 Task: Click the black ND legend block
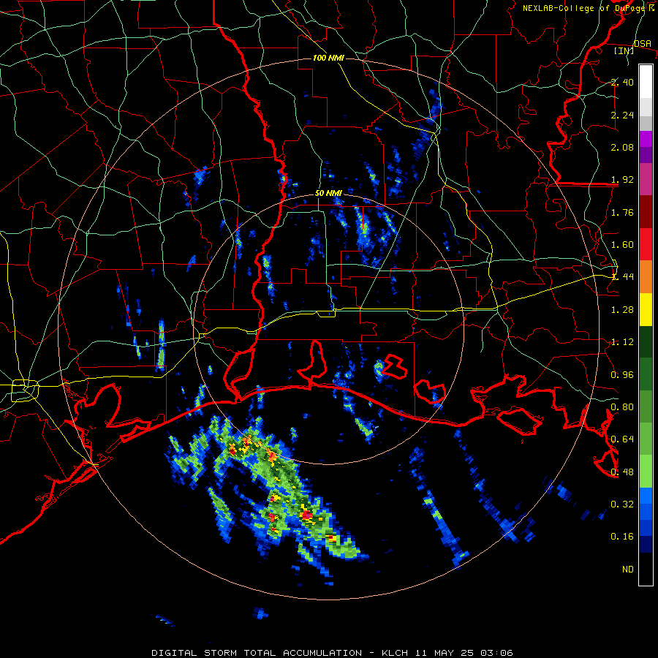[x=646, y=569]
